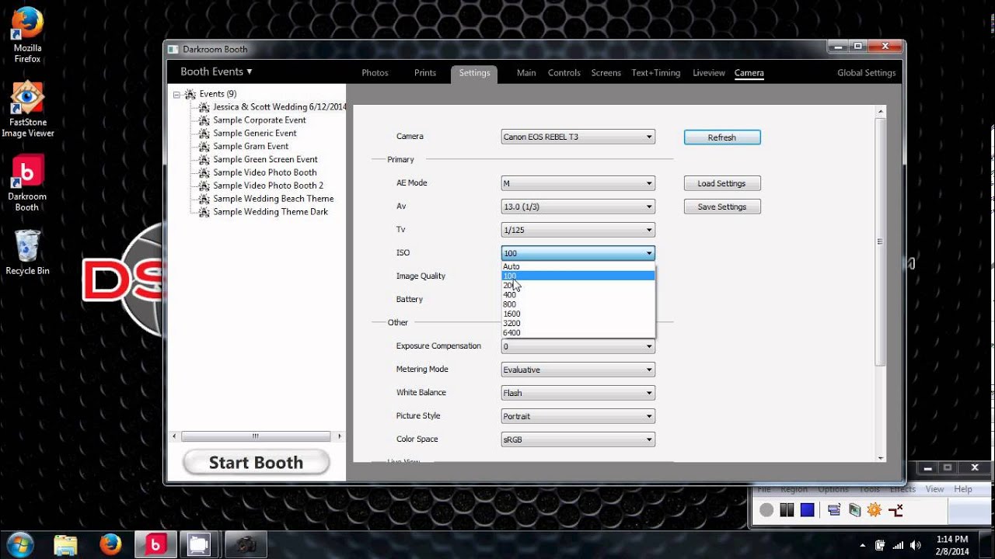
Task: Open the power icon in system tray
Action: (x=880, y=545)
